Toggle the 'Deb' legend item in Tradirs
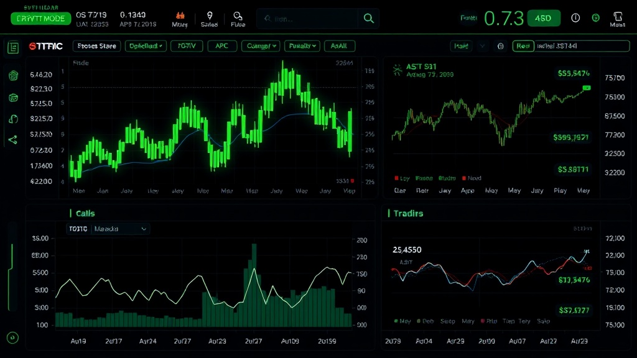 pyautogui.click(x=425, y=321)
